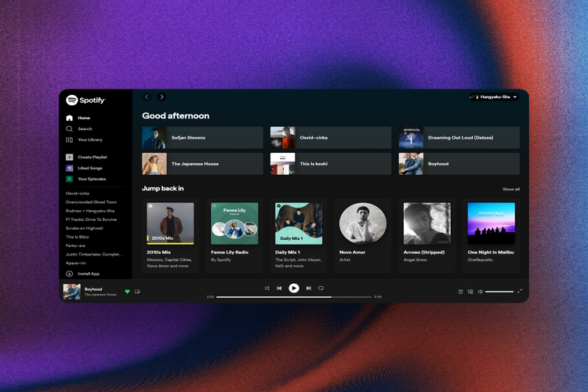Click the Boyhood song title in player
The image size is (588, 392).
[x=93, y=289]
